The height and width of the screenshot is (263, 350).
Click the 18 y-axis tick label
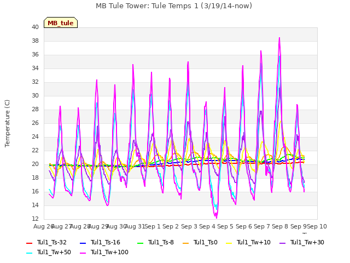pyautogui.click(x=35, y=178)
